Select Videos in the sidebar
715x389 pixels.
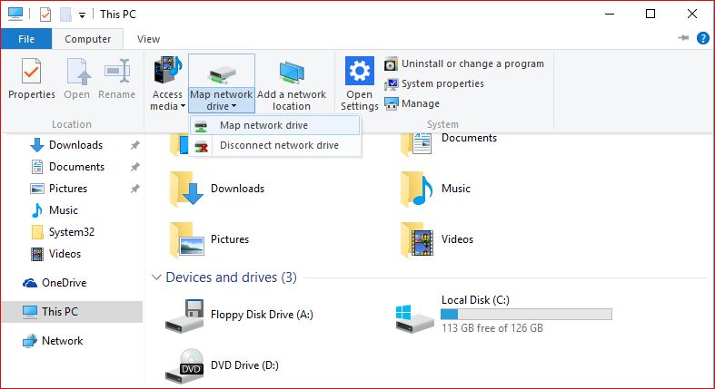[x=65, y=254]
